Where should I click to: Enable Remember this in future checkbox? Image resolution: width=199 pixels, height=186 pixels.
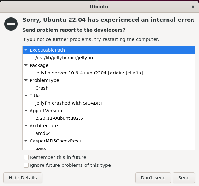point(26,157)
